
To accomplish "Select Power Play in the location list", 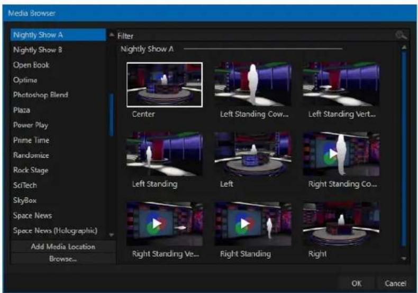I will [x=58, y=125].
